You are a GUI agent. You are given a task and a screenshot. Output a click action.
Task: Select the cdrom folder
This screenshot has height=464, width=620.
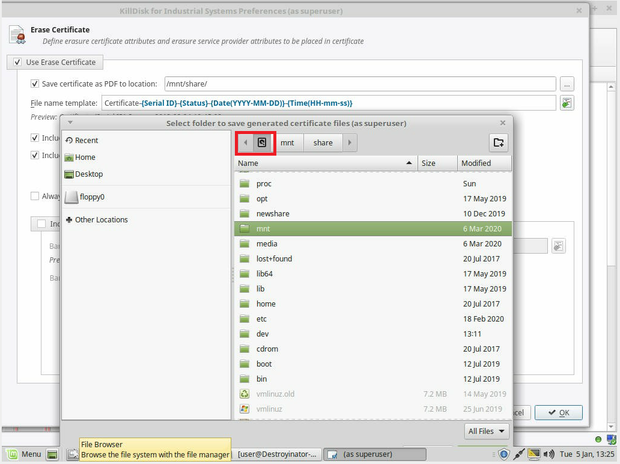pyautogui.click(x=373, y=349)
